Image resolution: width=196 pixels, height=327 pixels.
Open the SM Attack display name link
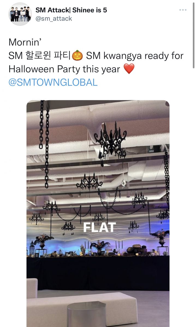(71, 10)
